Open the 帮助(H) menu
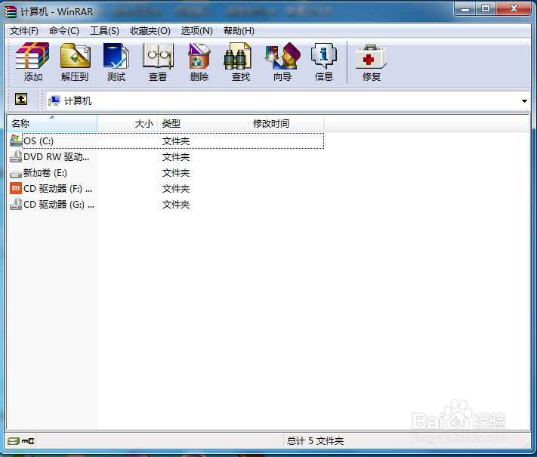The width and height of the screenshot is (537, 457). point(239,31)
